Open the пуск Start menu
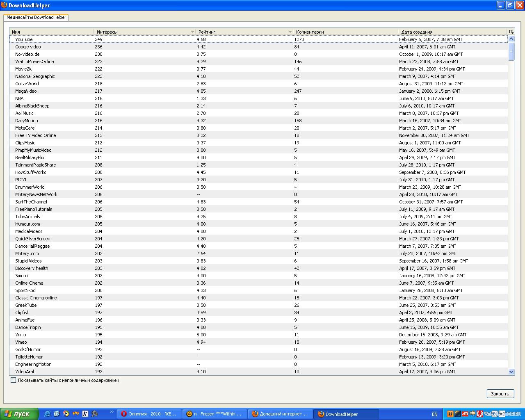Screen dimensions: 525x420 click(x=19, y=414)
